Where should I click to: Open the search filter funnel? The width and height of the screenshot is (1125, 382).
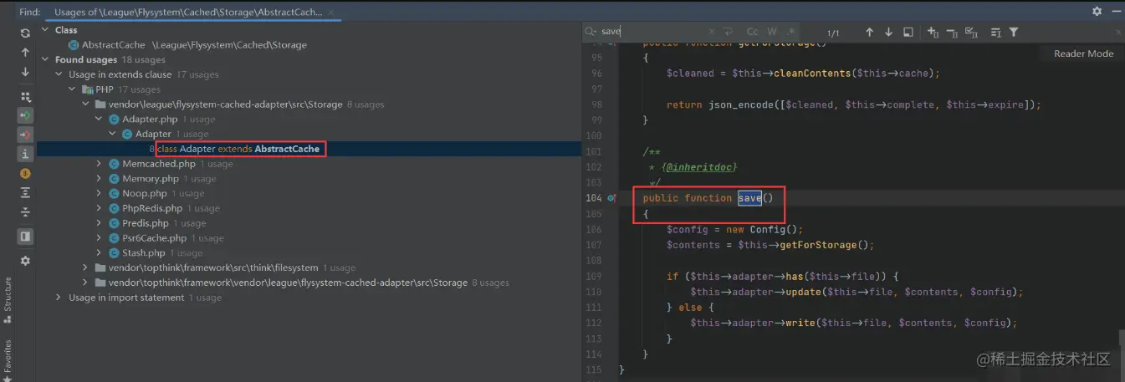pyautogui.click(x=1014, y=32)
